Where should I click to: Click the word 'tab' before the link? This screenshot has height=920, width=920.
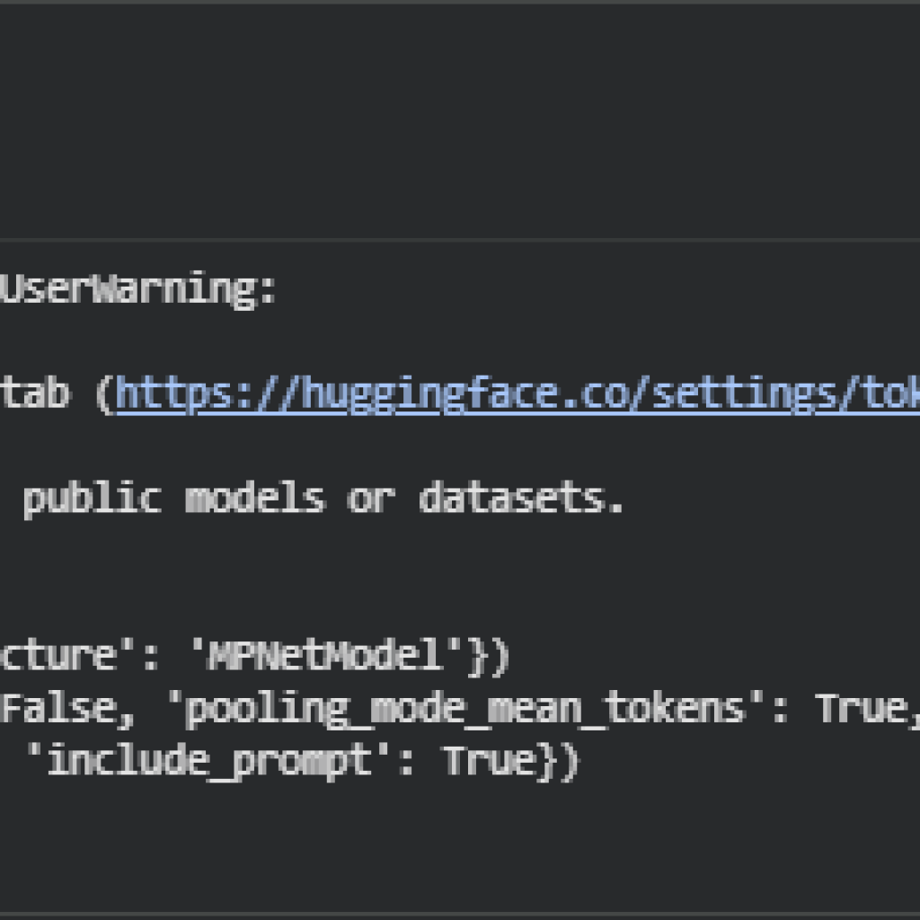(36, 394)
